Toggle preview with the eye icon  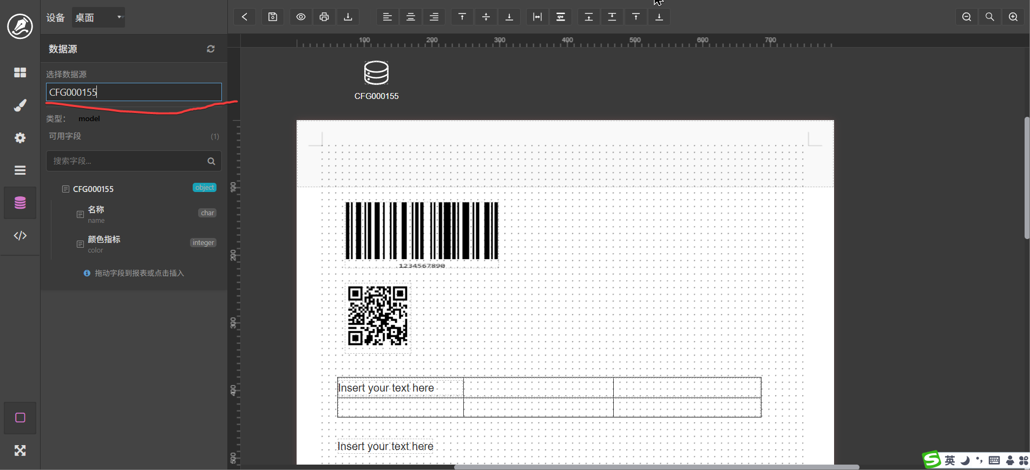[x=301, y=17]
